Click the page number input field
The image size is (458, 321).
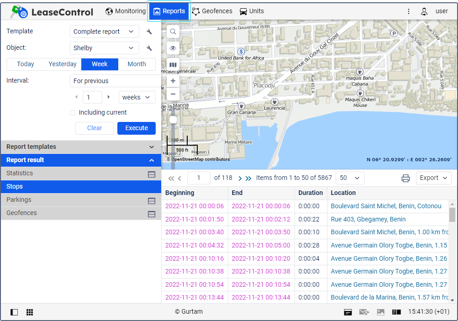click(199, 178)
